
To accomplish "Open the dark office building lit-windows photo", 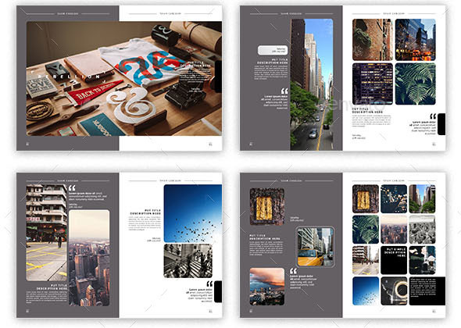I will point(373,84).
